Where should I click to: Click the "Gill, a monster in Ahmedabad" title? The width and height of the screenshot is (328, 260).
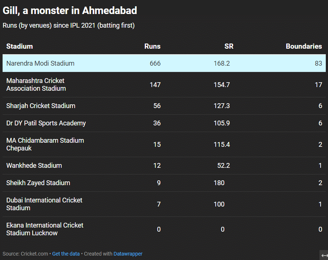pyautogui.click(x=70, y=11)
